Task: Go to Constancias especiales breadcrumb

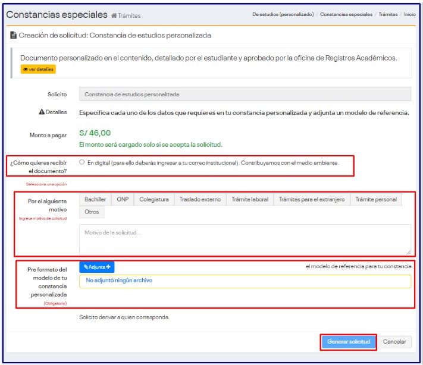Action: coord(346,14)
